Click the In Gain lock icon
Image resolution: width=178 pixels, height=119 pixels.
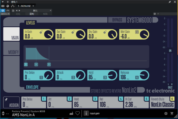coord(40,32)
